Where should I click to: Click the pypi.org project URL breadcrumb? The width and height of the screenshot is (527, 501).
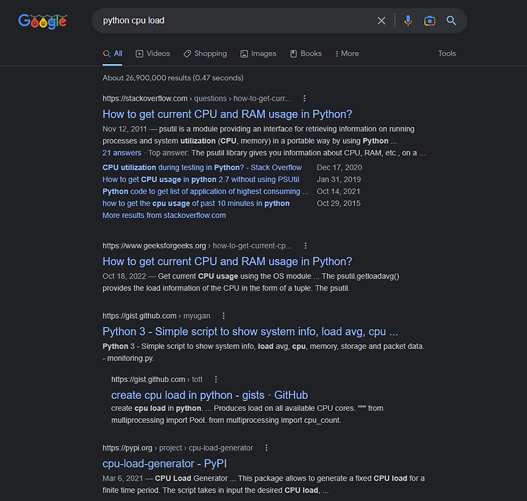point(178,448)
